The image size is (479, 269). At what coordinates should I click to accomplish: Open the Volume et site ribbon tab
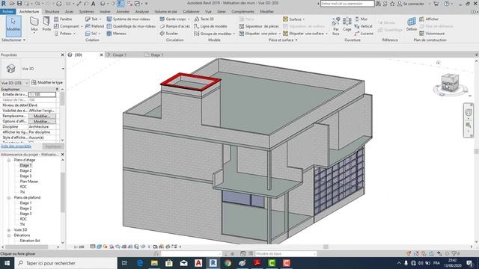(165, 12)
